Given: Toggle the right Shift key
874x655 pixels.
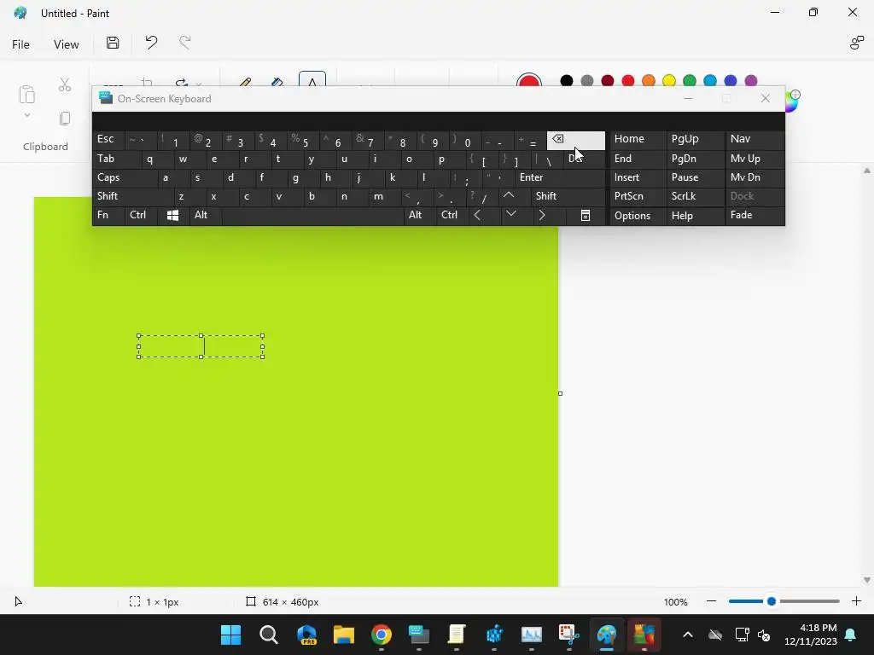Looking at the screenshot, I should 568,196.
